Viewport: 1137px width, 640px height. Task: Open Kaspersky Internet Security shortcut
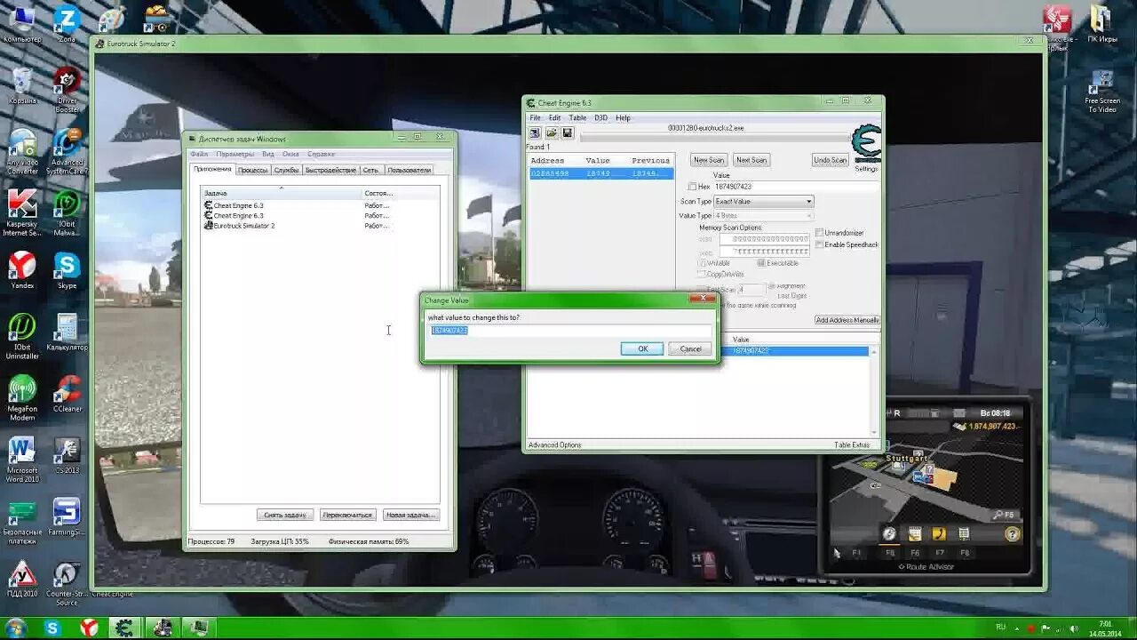22,212
